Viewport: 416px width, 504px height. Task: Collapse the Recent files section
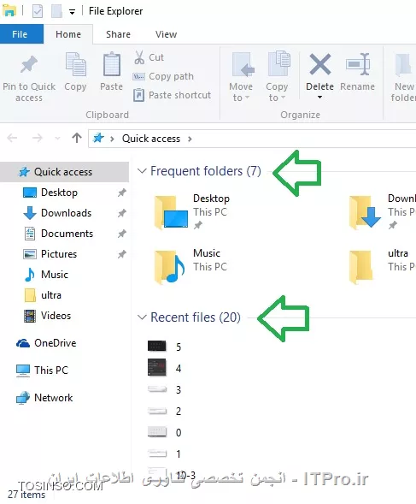[x=142, y=317]
